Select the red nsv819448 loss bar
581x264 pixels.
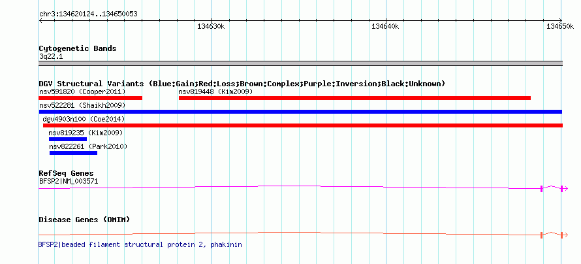(354, 98)
